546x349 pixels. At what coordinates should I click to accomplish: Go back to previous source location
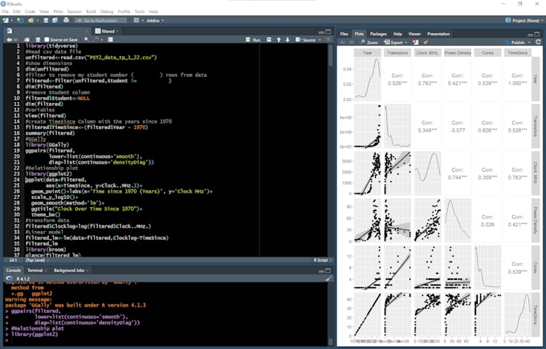(x=9, y=39)
